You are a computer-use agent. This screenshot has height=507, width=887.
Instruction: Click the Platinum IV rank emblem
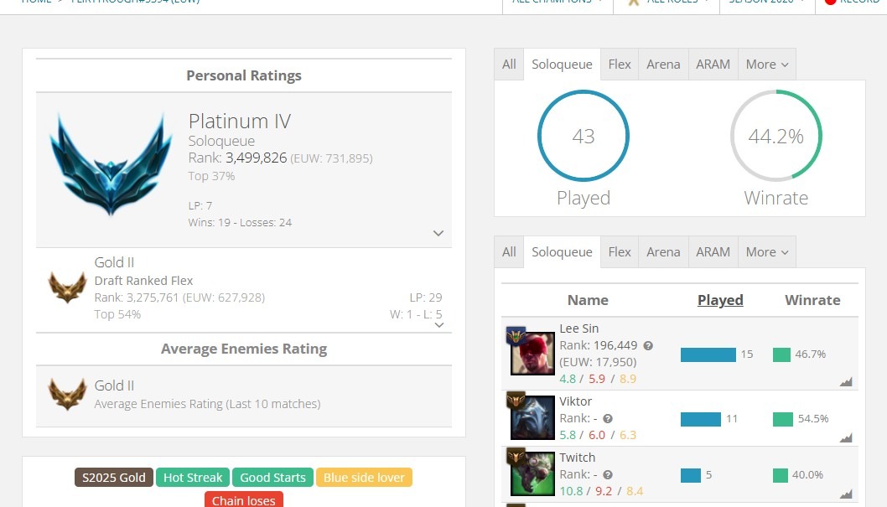111,164
